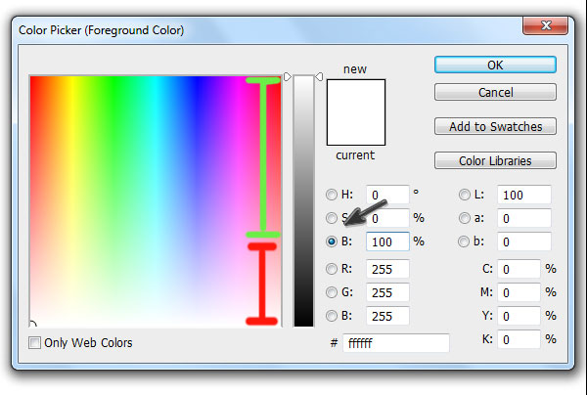This screenshot has height=395, width=587.
Task: Select the Lab a radio button
Action: tap(464, 218)
